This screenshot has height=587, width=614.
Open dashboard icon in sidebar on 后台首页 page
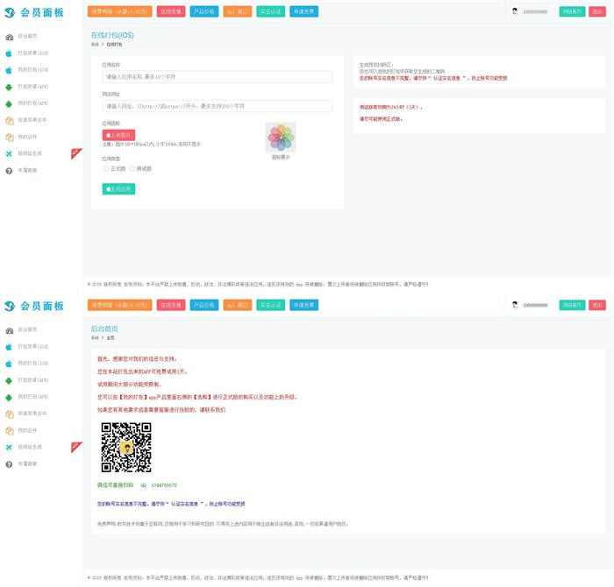point(10,331)
